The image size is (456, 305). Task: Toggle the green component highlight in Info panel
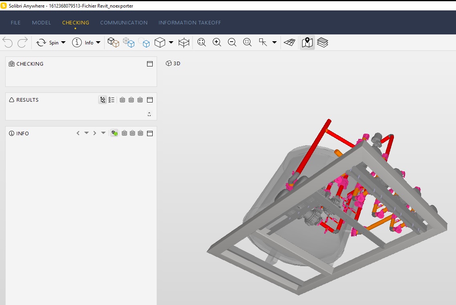coord(114,133)
